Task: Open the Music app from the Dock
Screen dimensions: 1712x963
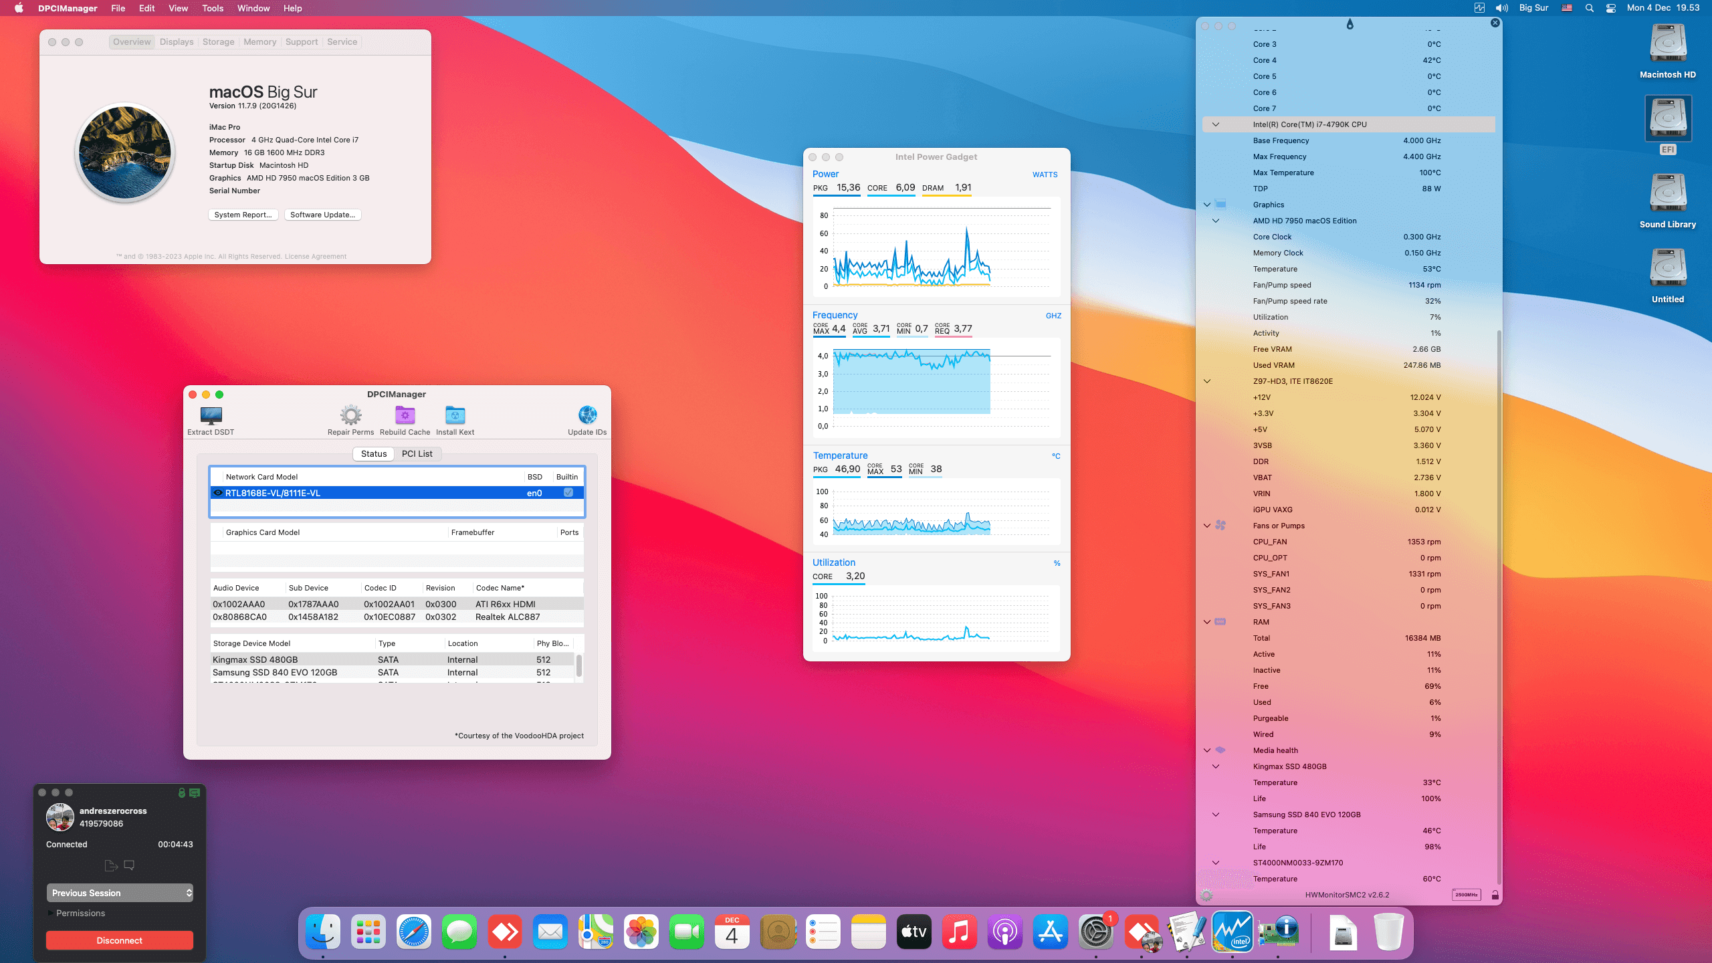Action: [x=959, y=932]
